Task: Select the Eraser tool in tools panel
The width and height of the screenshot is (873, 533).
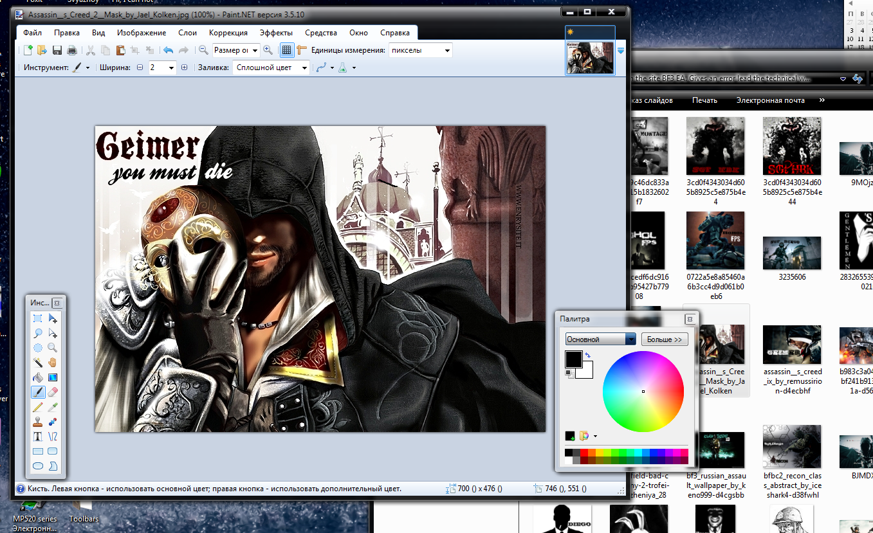Action: (x=53, y=392)
